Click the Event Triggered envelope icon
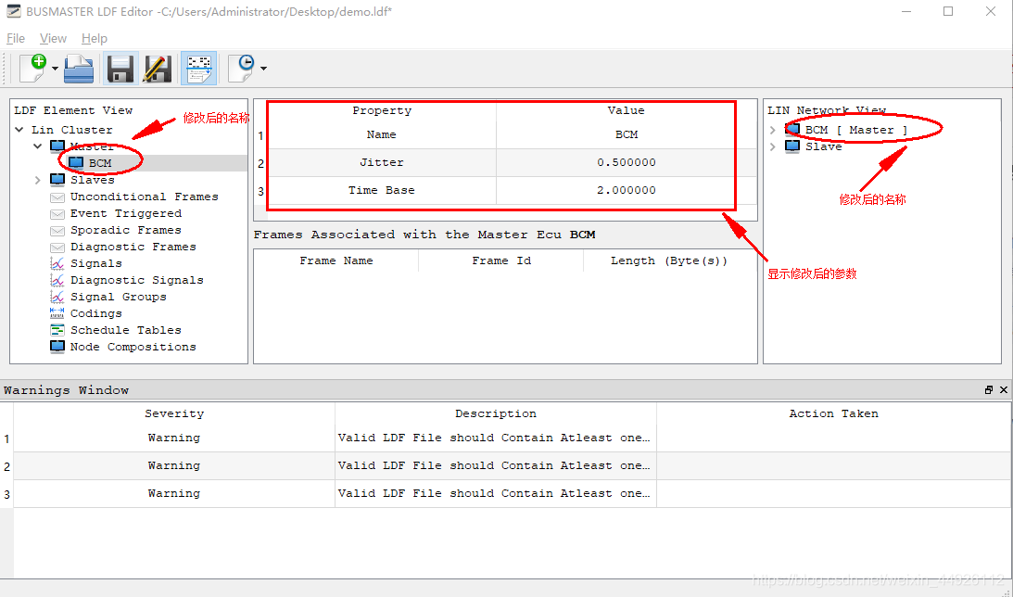1013x597 pixels. click(57, 214)
